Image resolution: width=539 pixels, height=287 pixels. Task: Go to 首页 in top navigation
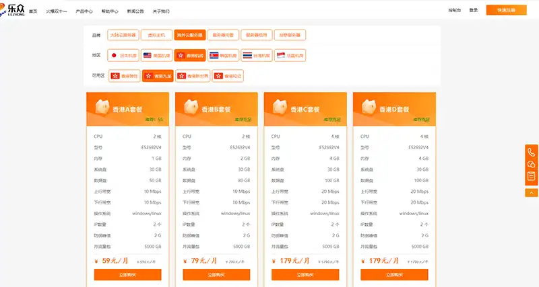click(x=33, y=11)
